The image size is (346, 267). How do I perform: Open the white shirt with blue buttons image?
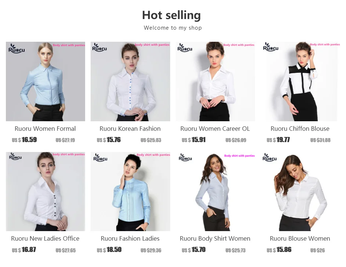(130, 81)
